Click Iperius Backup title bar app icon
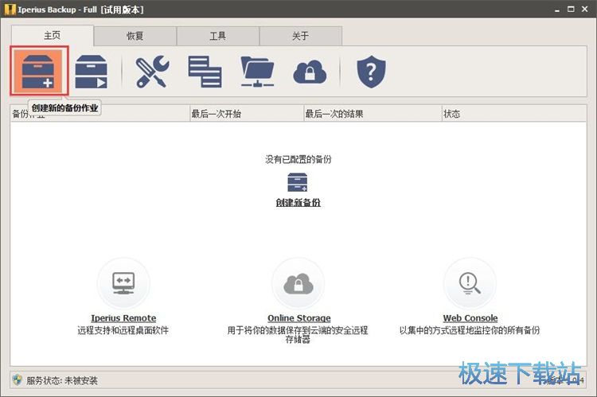The width and height of the screenshot is (597, 397). click(x=10, y=9)
